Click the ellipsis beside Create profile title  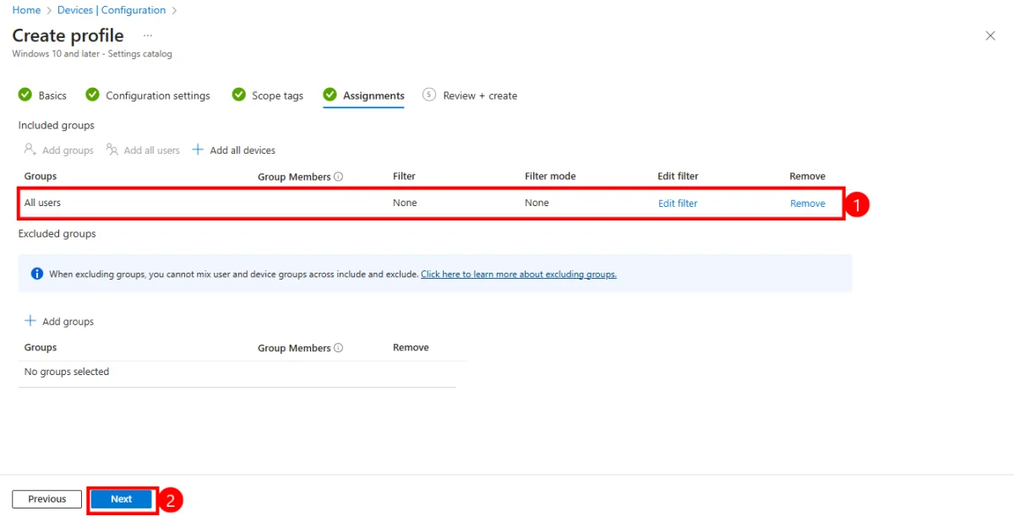point(148,35)
